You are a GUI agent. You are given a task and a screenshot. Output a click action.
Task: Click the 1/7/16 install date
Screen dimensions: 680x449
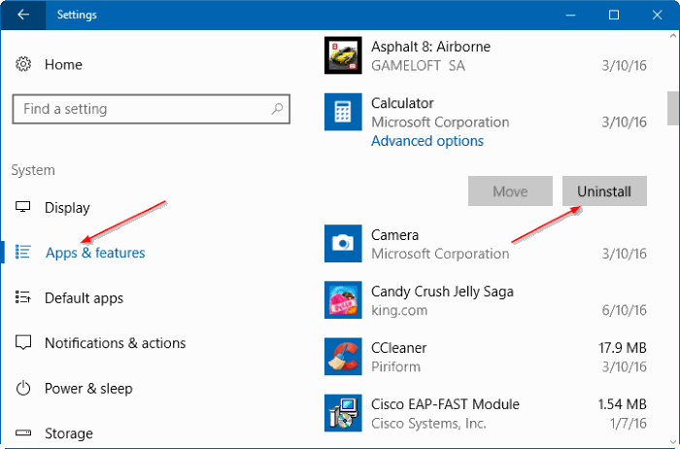click(x=628, y=424)
